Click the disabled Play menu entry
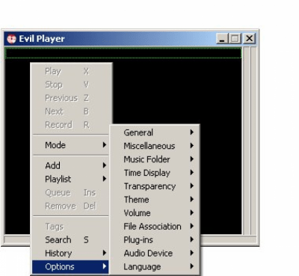The height and width of the screenshot is (276, 299). pyautogui.click(x=71, y=71)
